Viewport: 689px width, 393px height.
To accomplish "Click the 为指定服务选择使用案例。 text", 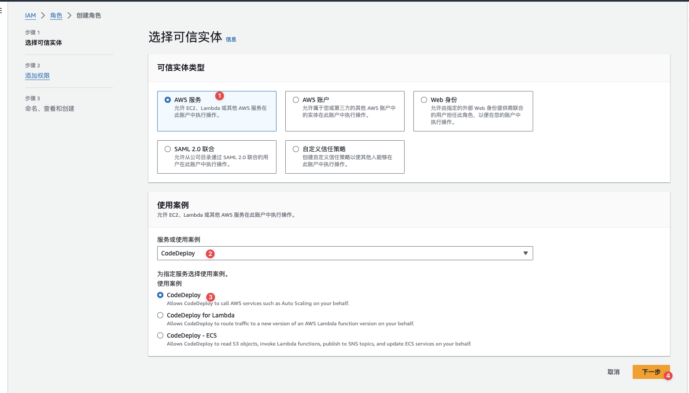I will click(193, 274).
